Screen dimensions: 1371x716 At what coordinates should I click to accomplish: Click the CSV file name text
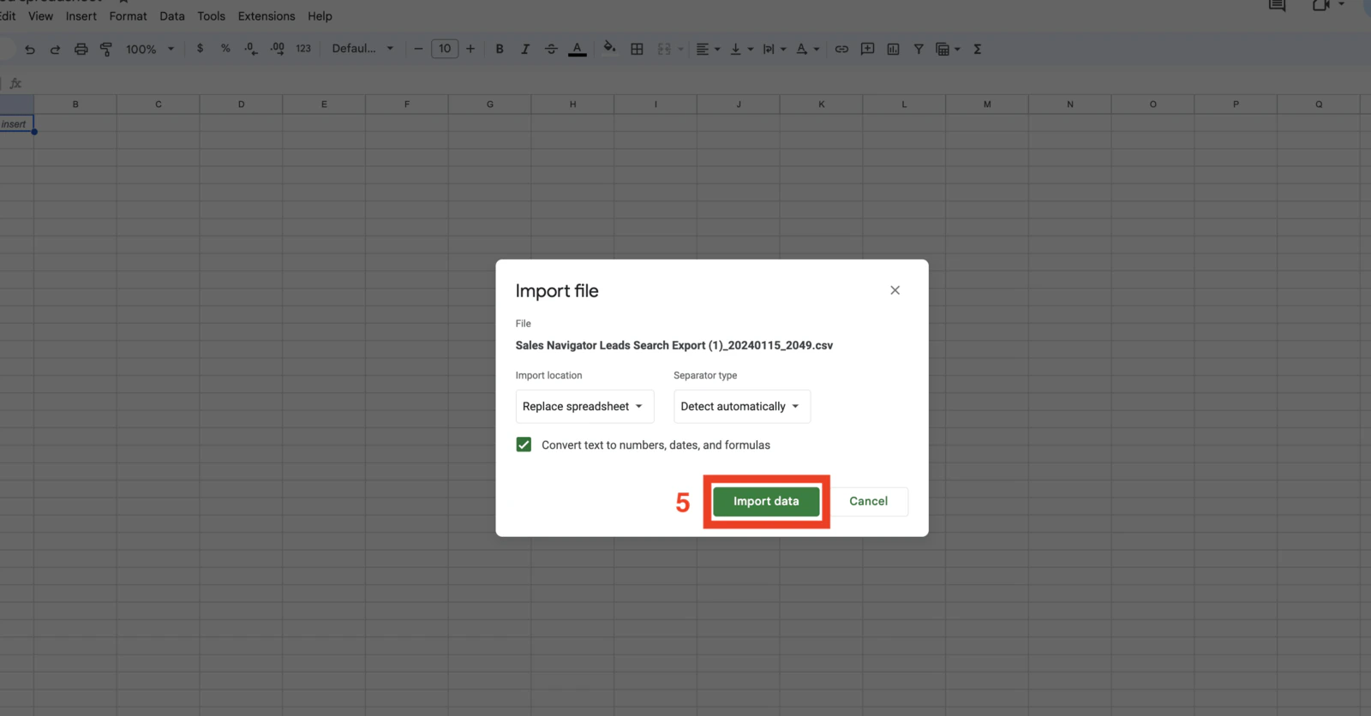coord(674,345)
